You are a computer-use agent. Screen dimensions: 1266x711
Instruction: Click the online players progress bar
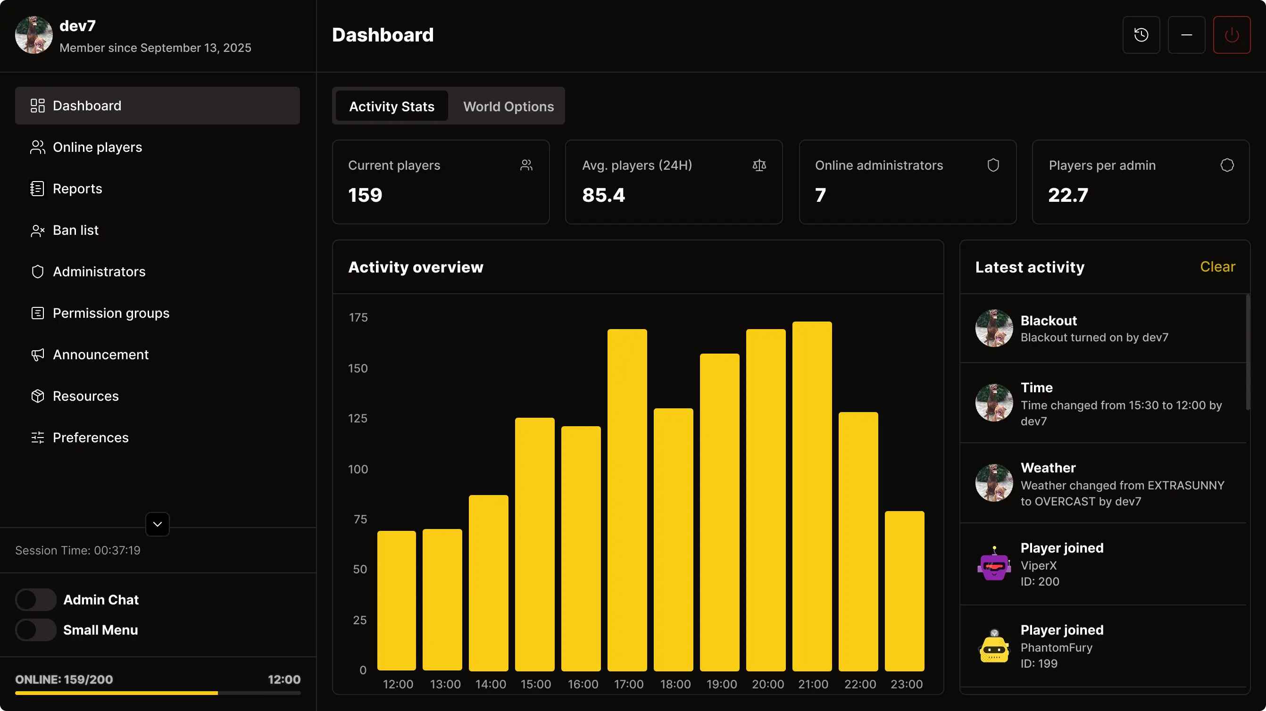pos(157,693)
